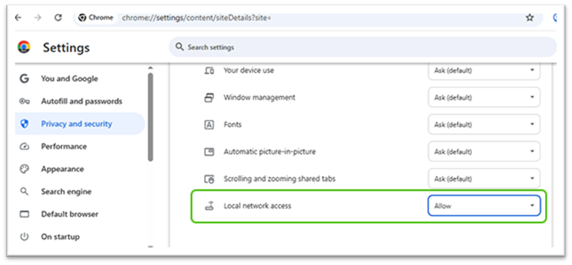Open Privacy and security settings

[x=76, y=124]
